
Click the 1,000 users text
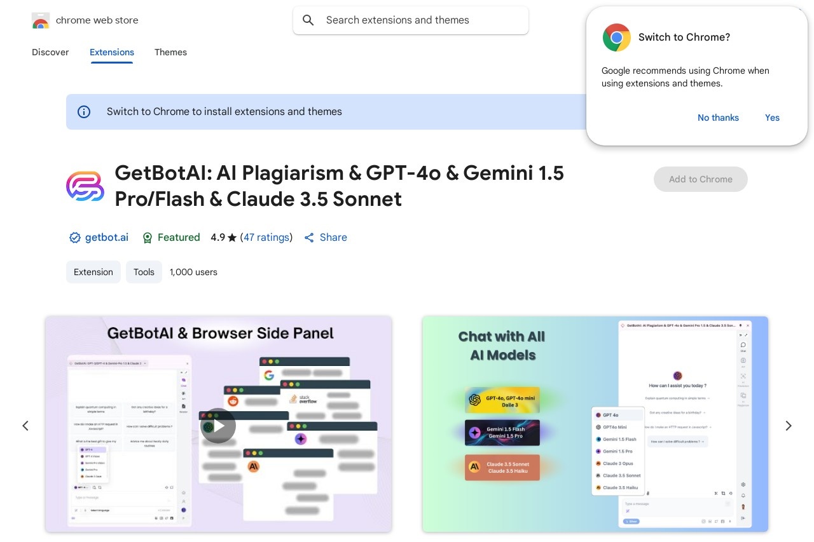tap(193, 272)
